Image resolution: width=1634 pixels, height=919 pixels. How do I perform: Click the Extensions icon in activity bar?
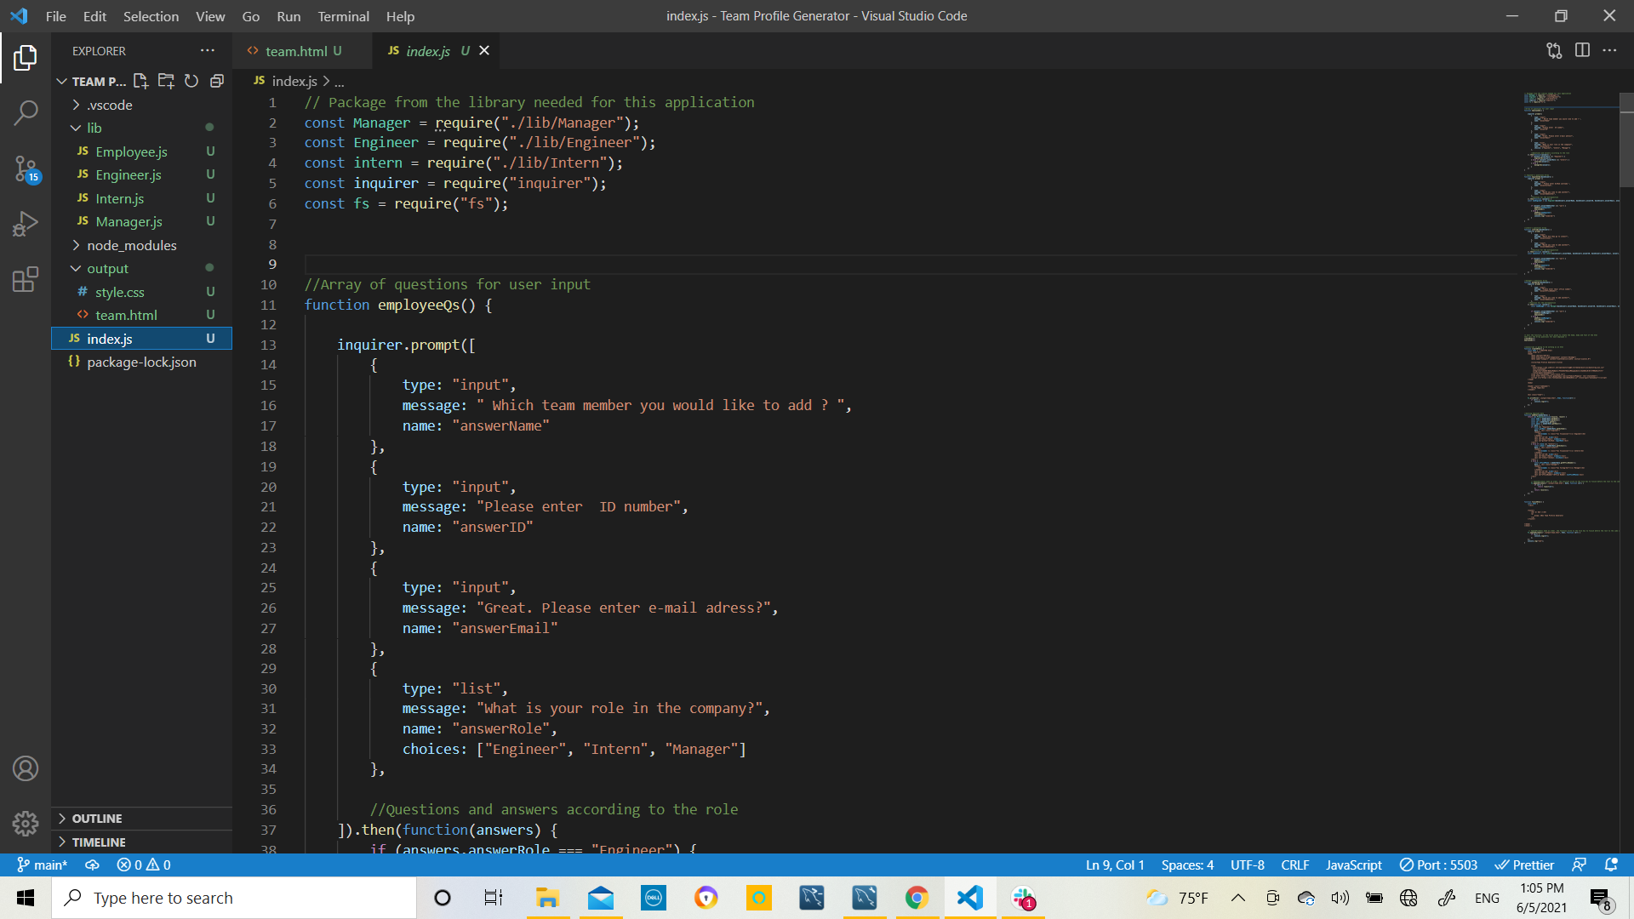point(26,279)
